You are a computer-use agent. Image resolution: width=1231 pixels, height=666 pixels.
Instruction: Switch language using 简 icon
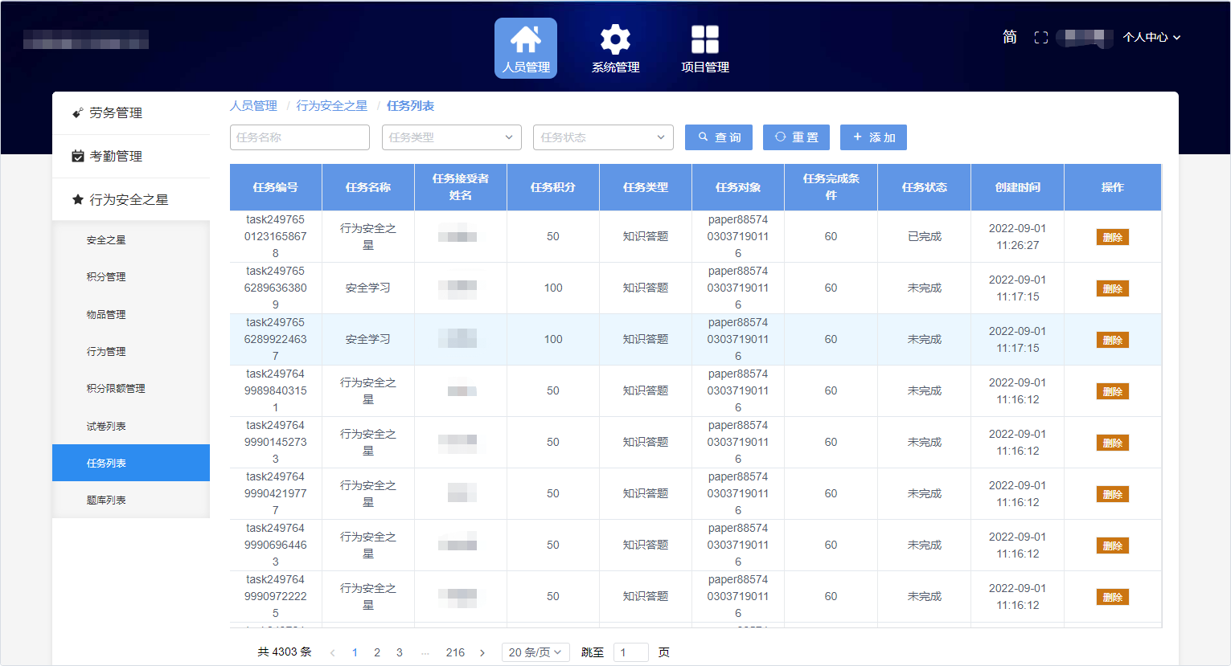pyautogui.click(x=1010, y=37)
